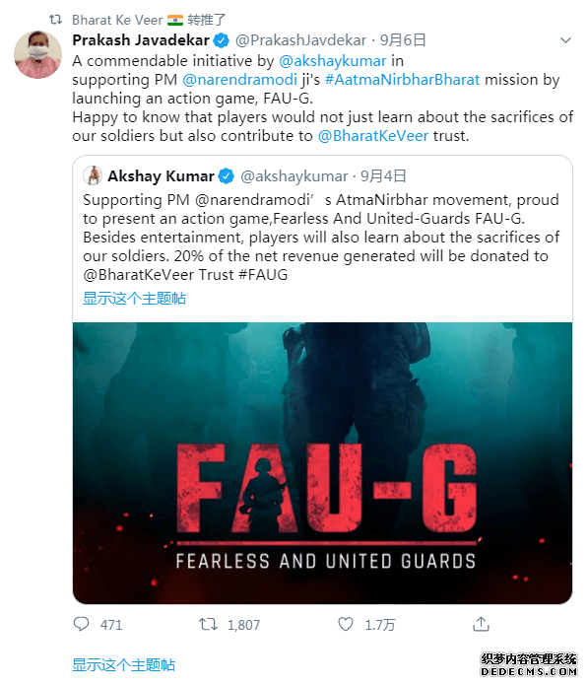Open the @PrakashJavdekar handle

pos(300,40)
